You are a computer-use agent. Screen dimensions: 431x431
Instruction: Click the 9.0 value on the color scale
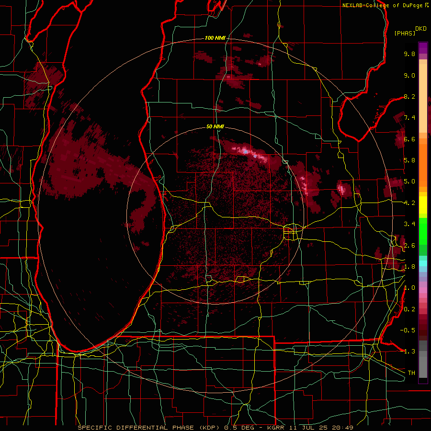tap(409, 76)
